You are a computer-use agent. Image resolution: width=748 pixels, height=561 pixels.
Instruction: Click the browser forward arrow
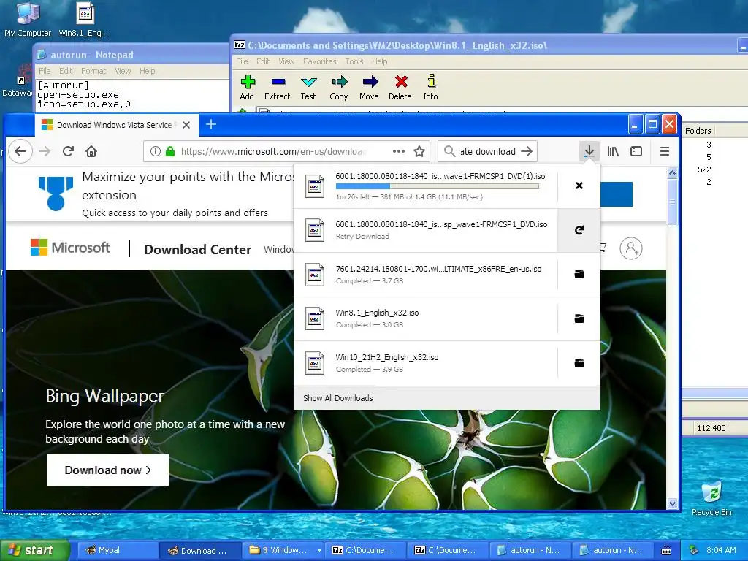(45, 152)
